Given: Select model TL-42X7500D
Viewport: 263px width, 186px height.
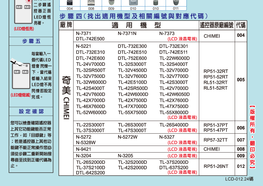Looking at the screenshot, I should click(132, 100).
